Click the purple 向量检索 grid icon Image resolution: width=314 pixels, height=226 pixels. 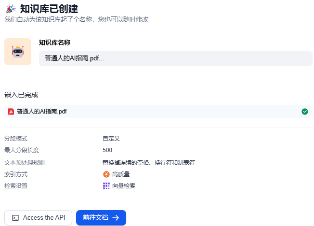point(106,186)
